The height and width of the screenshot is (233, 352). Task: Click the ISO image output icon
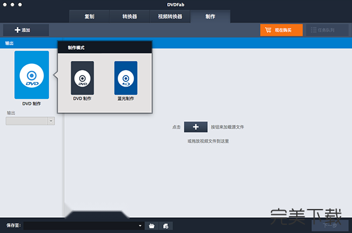[x=165, y=226]
